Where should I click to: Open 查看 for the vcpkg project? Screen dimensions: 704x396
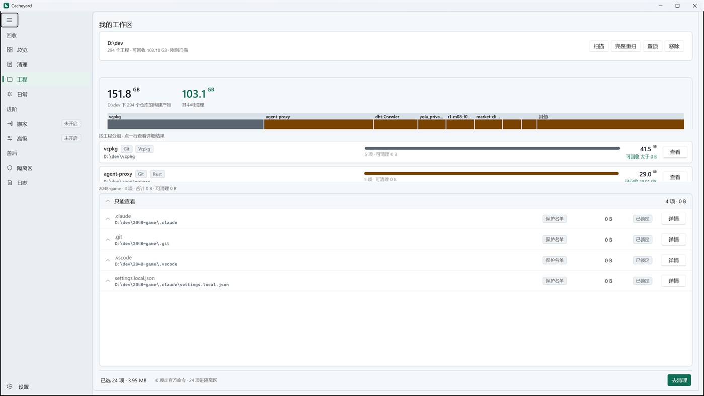point(675,152)
